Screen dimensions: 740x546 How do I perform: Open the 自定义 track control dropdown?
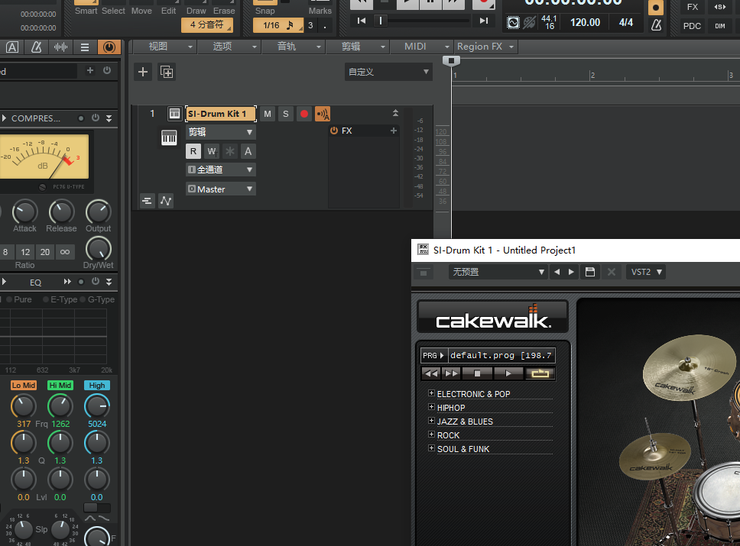[x=388, y=72]
